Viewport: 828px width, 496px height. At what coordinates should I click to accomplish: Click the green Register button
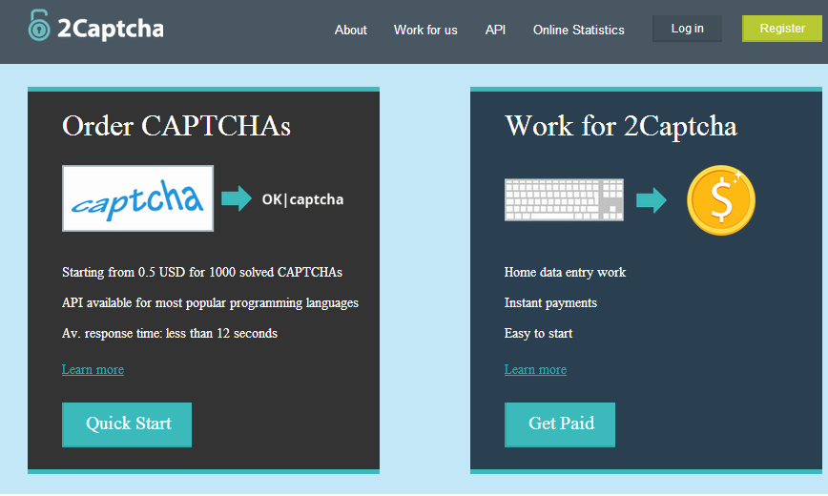782,29
